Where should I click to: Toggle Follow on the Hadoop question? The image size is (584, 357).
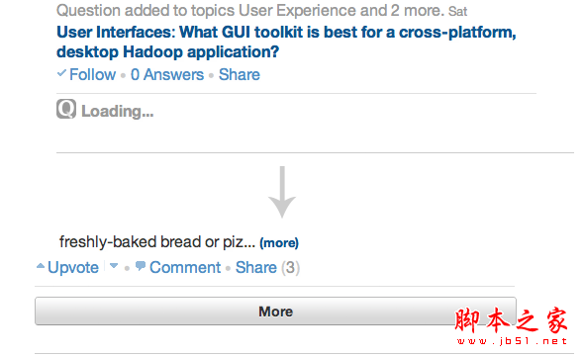pos(92,74)
